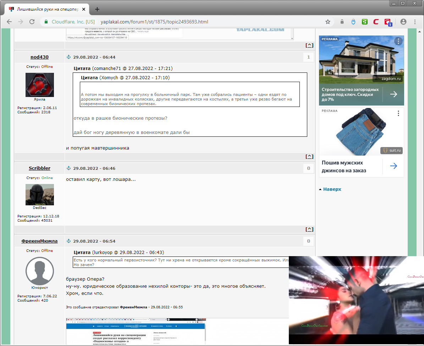Go back using the browser back arrow
This screenshot has width=424, height=346.
click(x=9, y=22)
